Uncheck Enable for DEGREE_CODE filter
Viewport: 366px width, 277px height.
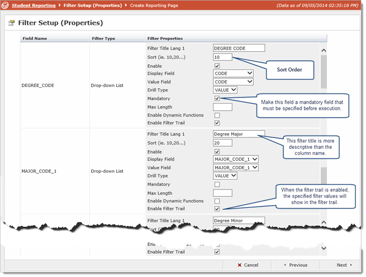[x=217, y=66]
